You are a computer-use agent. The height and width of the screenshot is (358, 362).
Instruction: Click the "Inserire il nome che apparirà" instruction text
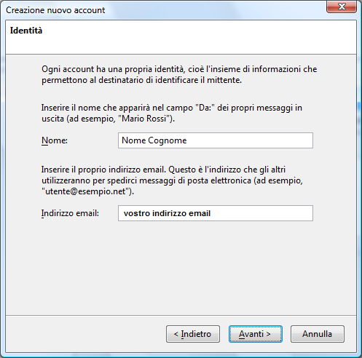[x=172, y=113]
